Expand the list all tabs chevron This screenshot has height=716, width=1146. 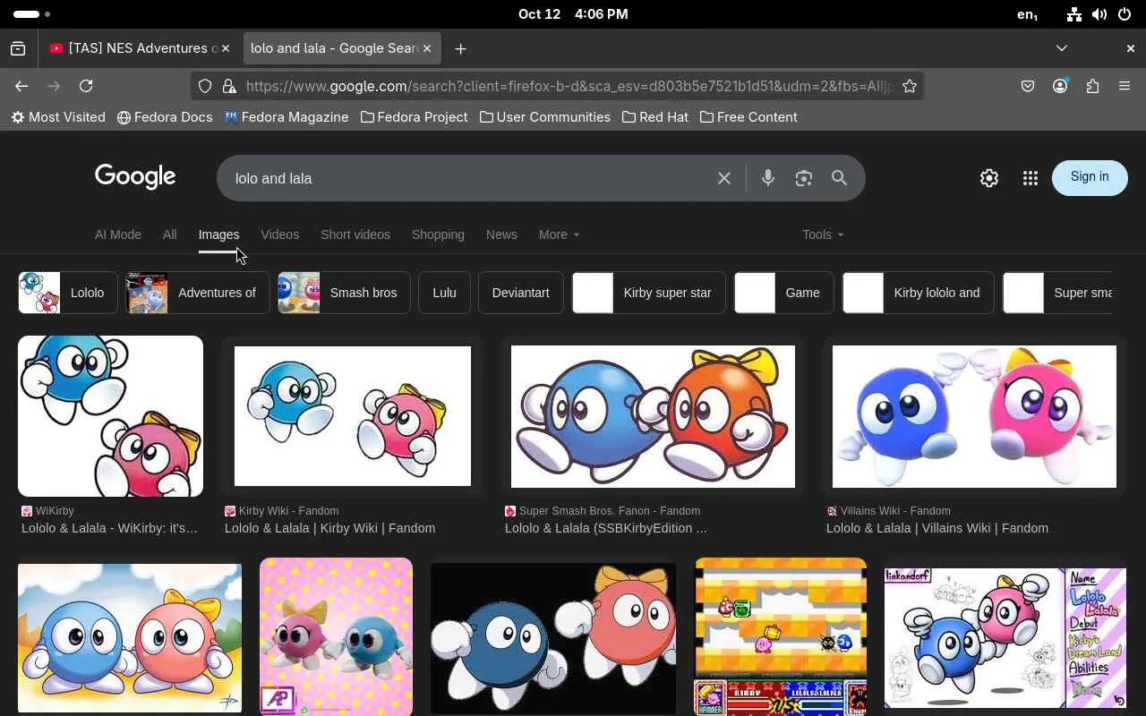1062,48
